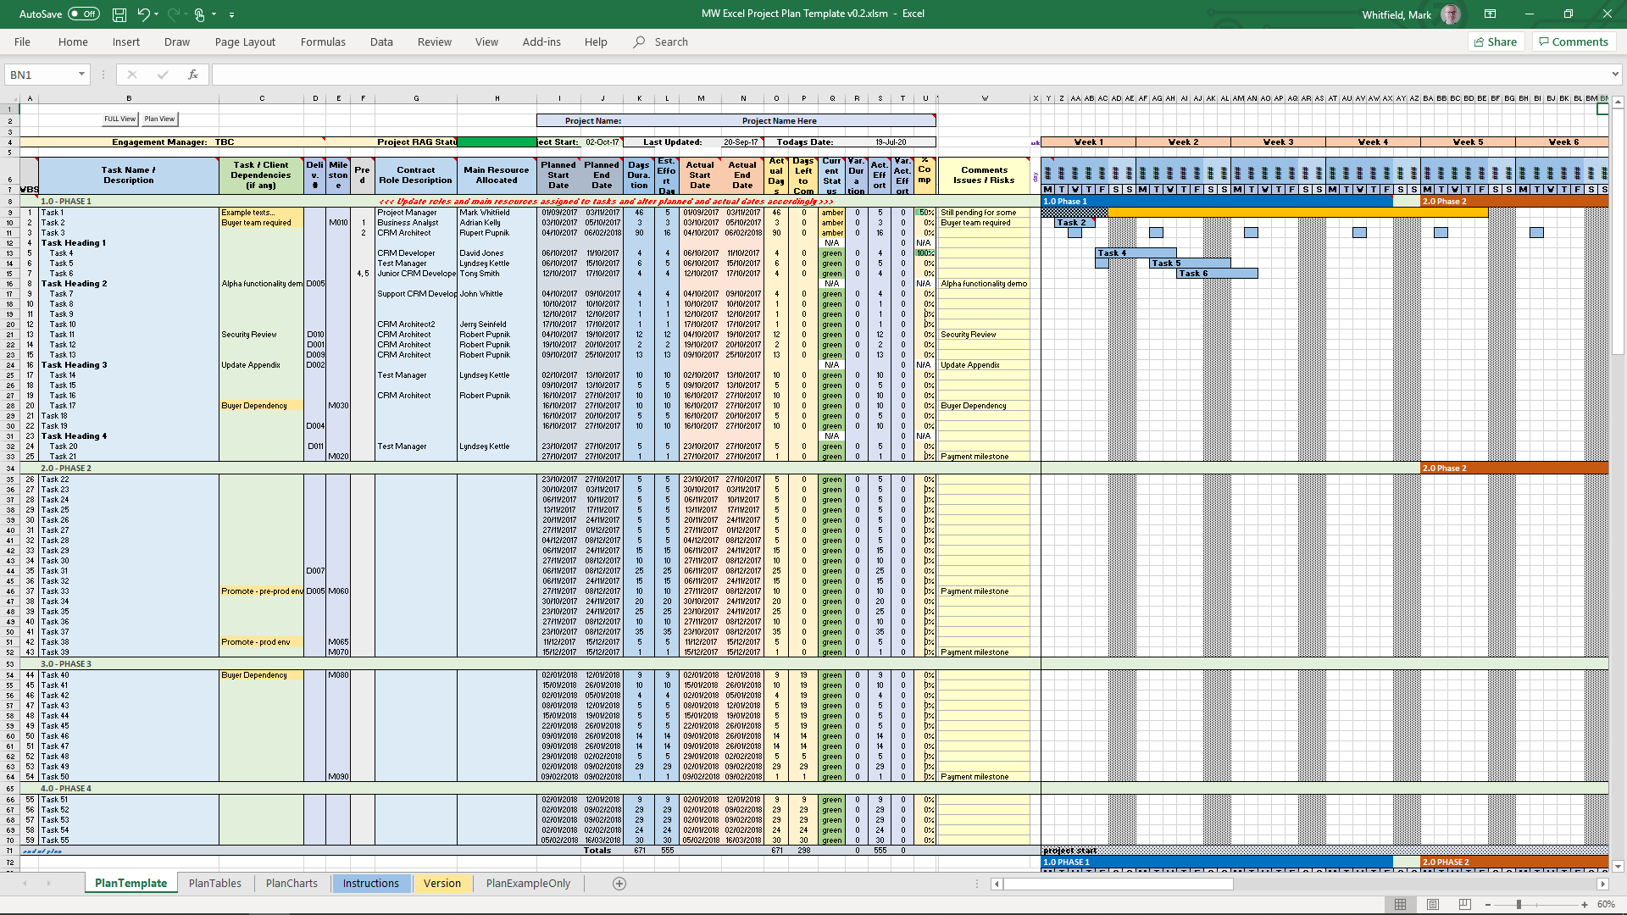Image resolution: width=1627 pixels, height=915 pixels.
Task: Click the Touch/Mouse Mode hand icon
Action: (199, 14)
